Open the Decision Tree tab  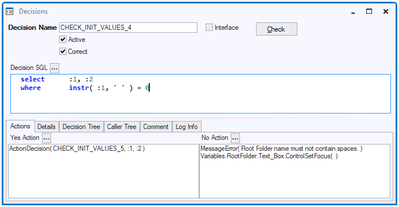point(82,127)
